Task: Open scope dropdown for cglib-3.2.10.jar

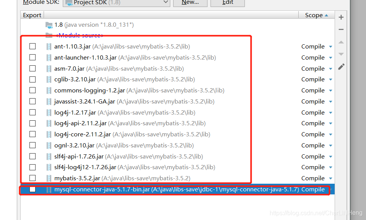Action: [330, 79]
